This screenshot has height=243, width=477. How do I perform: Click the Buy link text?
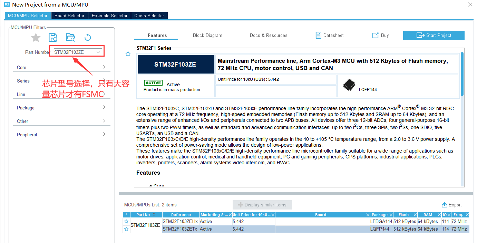coord(385,35)
